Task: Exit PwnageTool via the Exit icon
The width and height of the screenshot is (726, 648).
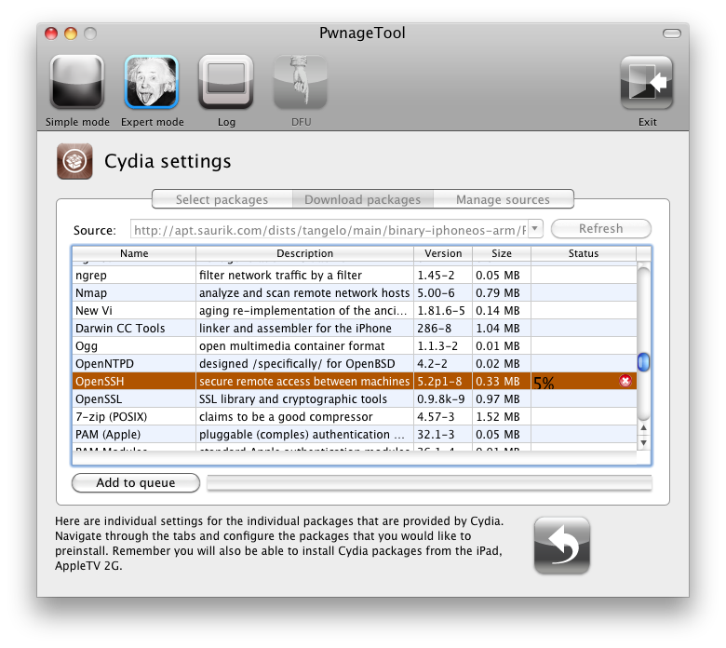Action: [647, 83]
